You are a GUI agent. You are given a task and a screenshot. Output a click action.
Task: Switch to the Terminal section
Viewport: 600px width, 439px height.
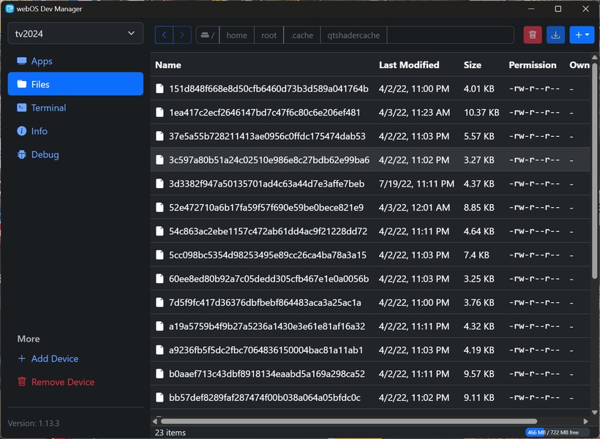click(x=48, y=108)
